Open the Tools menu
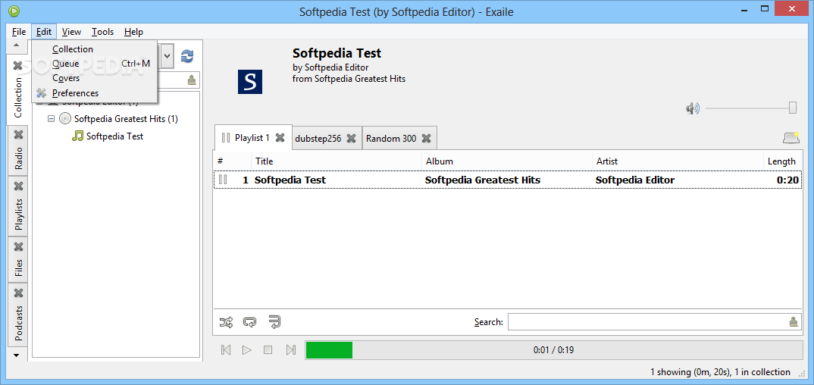Image resolution: width=814 pixels, height=385 pixels. [x=102, y=32]
